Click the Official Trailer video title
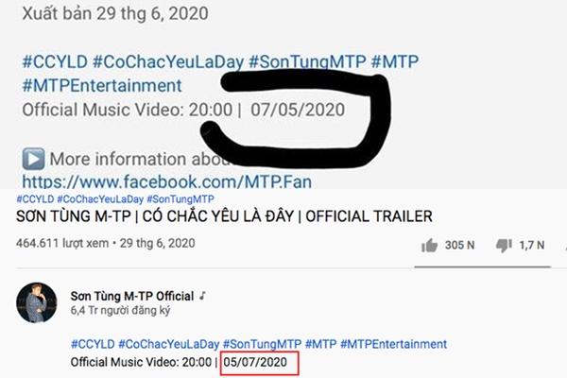 point(224,217)
